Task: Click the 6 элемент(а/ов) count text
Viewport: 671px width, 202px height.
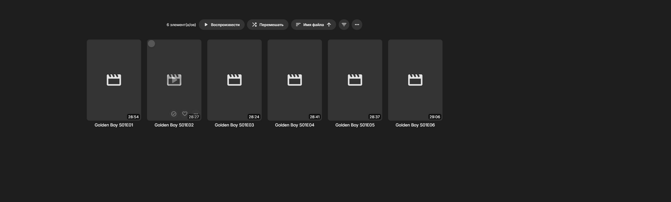Action: (x=181, y=25)
